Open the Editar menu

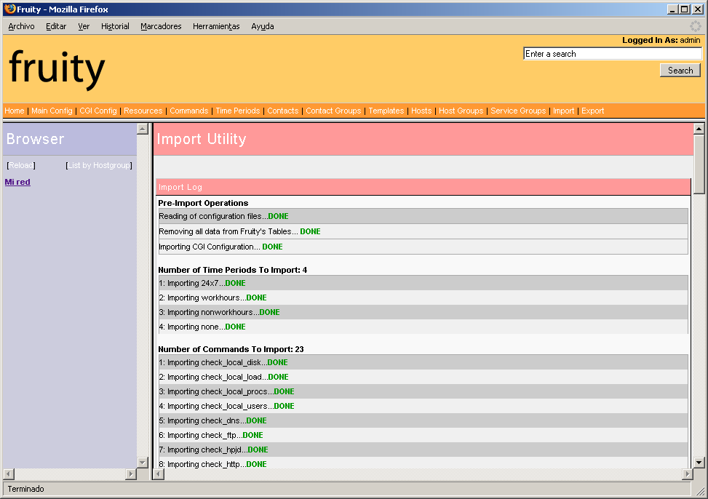pos(56,26)
